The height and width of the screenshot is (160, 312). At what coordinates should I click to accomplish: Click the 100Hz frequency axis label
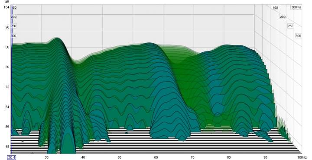click(302, 157)
